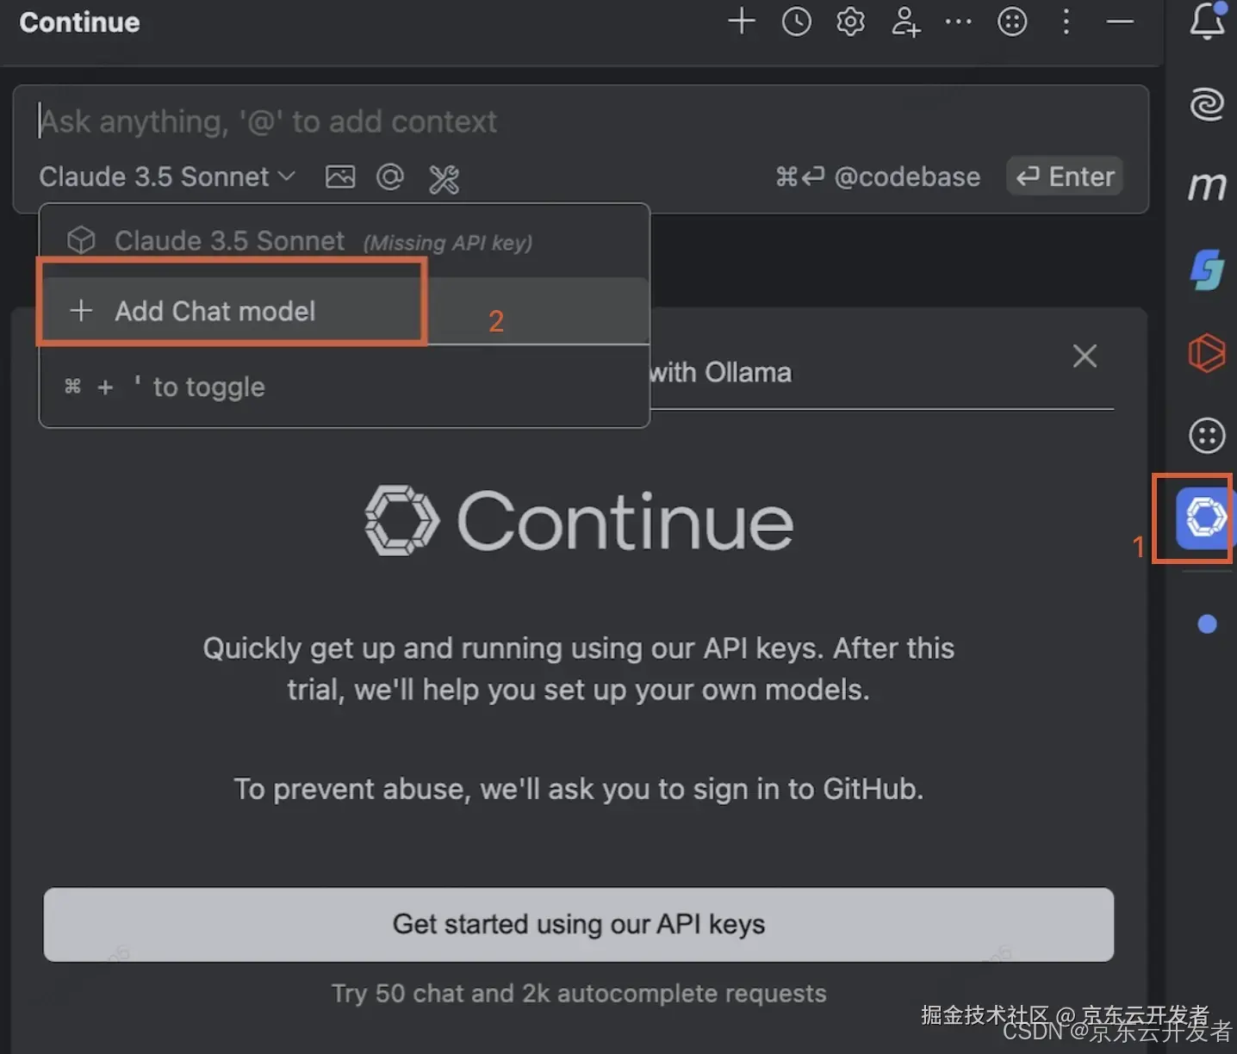The image size is (1237, 1054).
Task: Open the Continue tool window icon
Action: 1205,518
